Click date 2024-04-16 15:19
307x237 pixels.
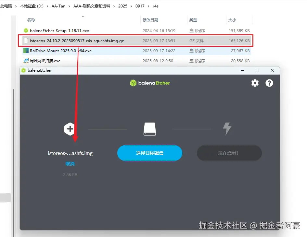coord(159,31)
